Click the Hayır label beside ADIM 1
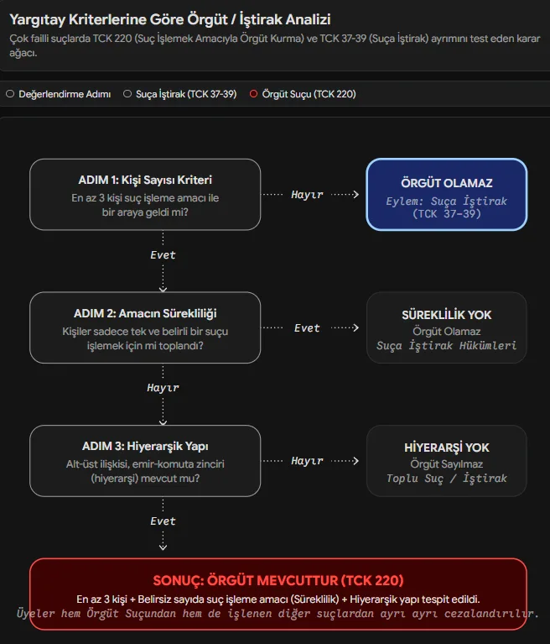 coord(307,195)
